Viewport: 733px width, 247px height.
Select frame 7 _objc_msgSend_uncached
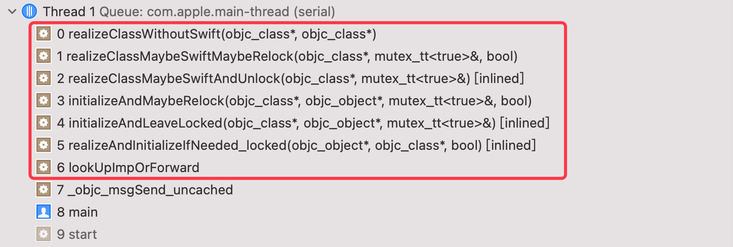point(145,190)
